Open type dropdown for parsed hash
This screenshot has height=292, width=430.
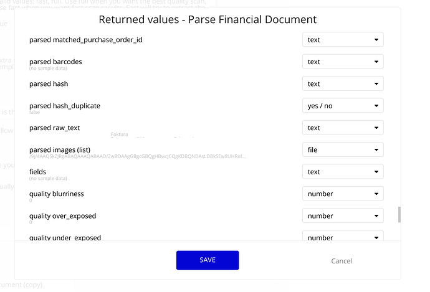click(x=343, y=83)
